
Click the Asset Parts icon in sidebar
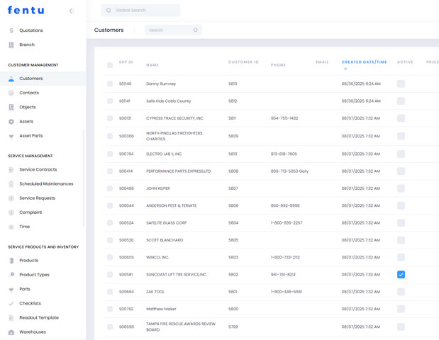pyautogui.click(x=11, y=136)
